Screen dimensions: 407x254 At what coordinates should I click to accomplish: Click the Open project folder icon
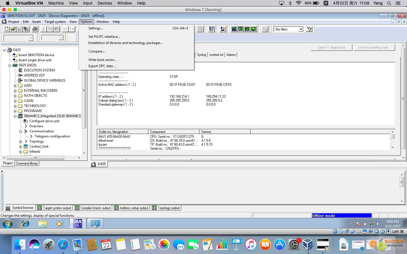(13, 29)
